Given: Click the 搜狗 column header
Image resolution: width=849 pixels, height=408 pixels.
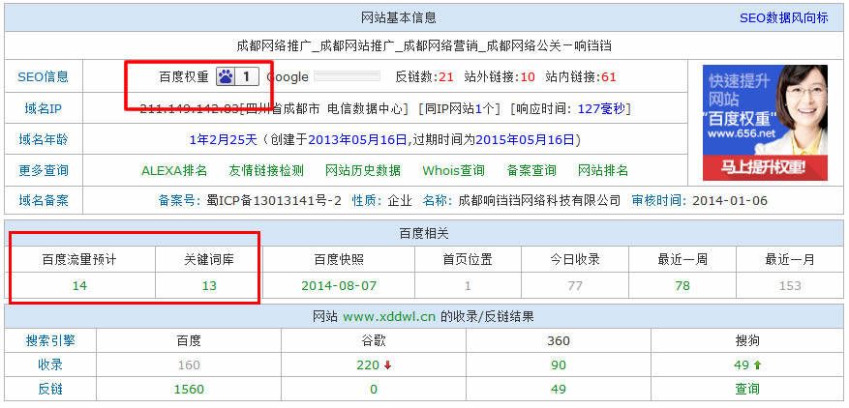Looking at the screenshot, I should (x=747, y=341).
